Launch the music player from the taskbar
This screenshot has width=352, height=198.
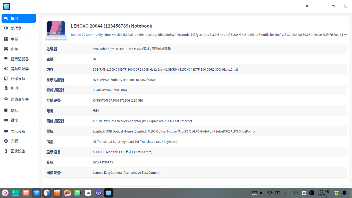[78, 193]
